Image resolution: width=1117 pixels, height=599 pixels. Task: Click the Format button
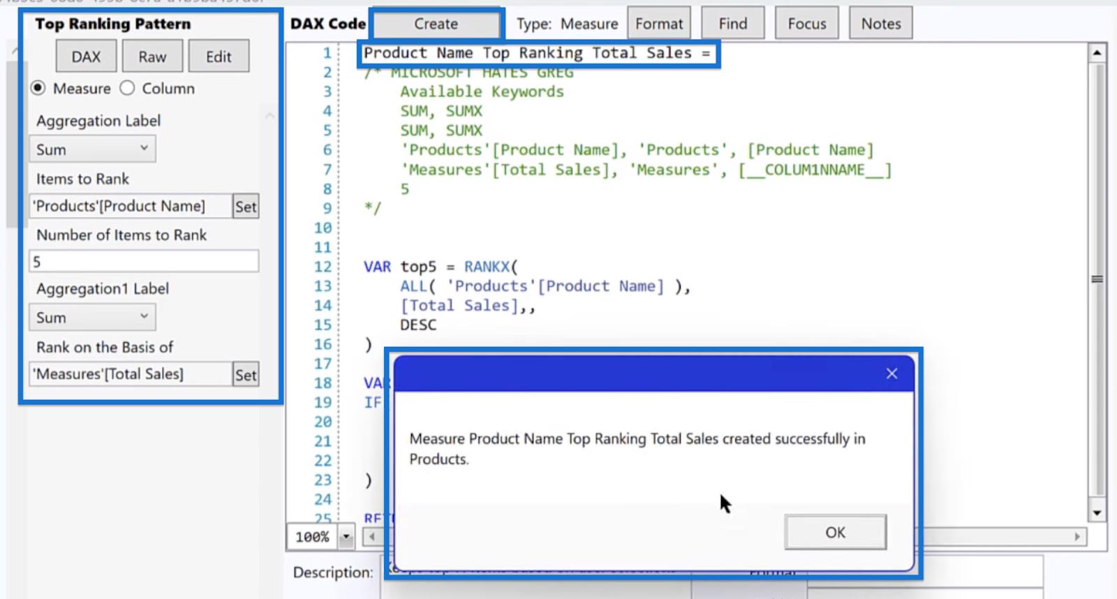pos(659,24)
